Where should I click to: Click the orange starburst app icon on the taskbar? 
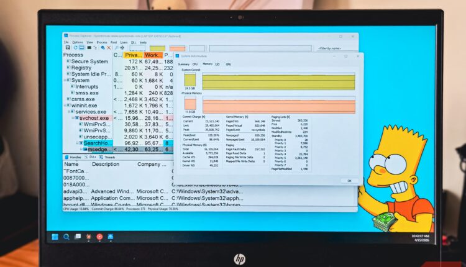tap(89, 237)
